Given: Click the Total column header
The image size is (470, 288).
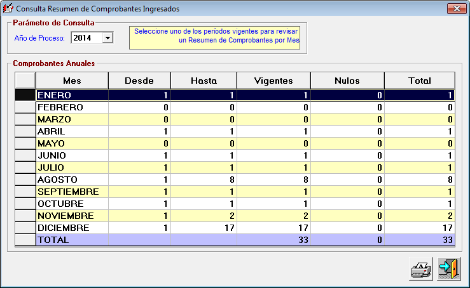Looking at the screenshot, I should [x=420, y=81].
